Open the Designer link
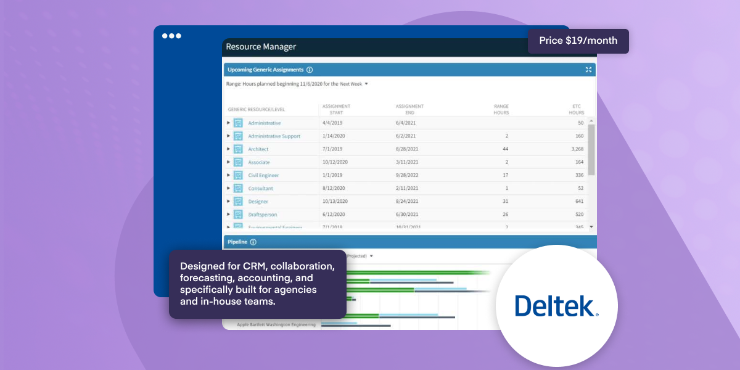 258,202
